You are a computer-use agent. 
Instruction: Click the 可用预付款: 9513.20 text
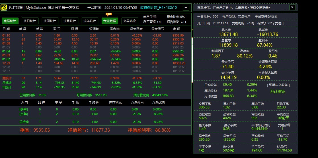point(91,95)
